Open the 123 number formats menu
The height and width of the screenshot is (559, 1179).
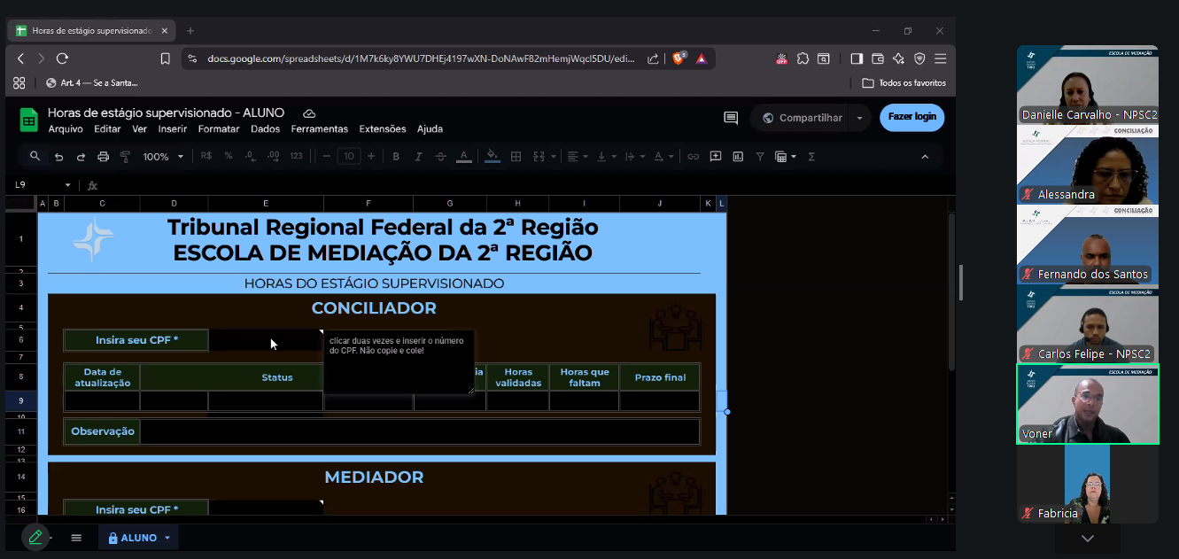click(x=297, y=156)
